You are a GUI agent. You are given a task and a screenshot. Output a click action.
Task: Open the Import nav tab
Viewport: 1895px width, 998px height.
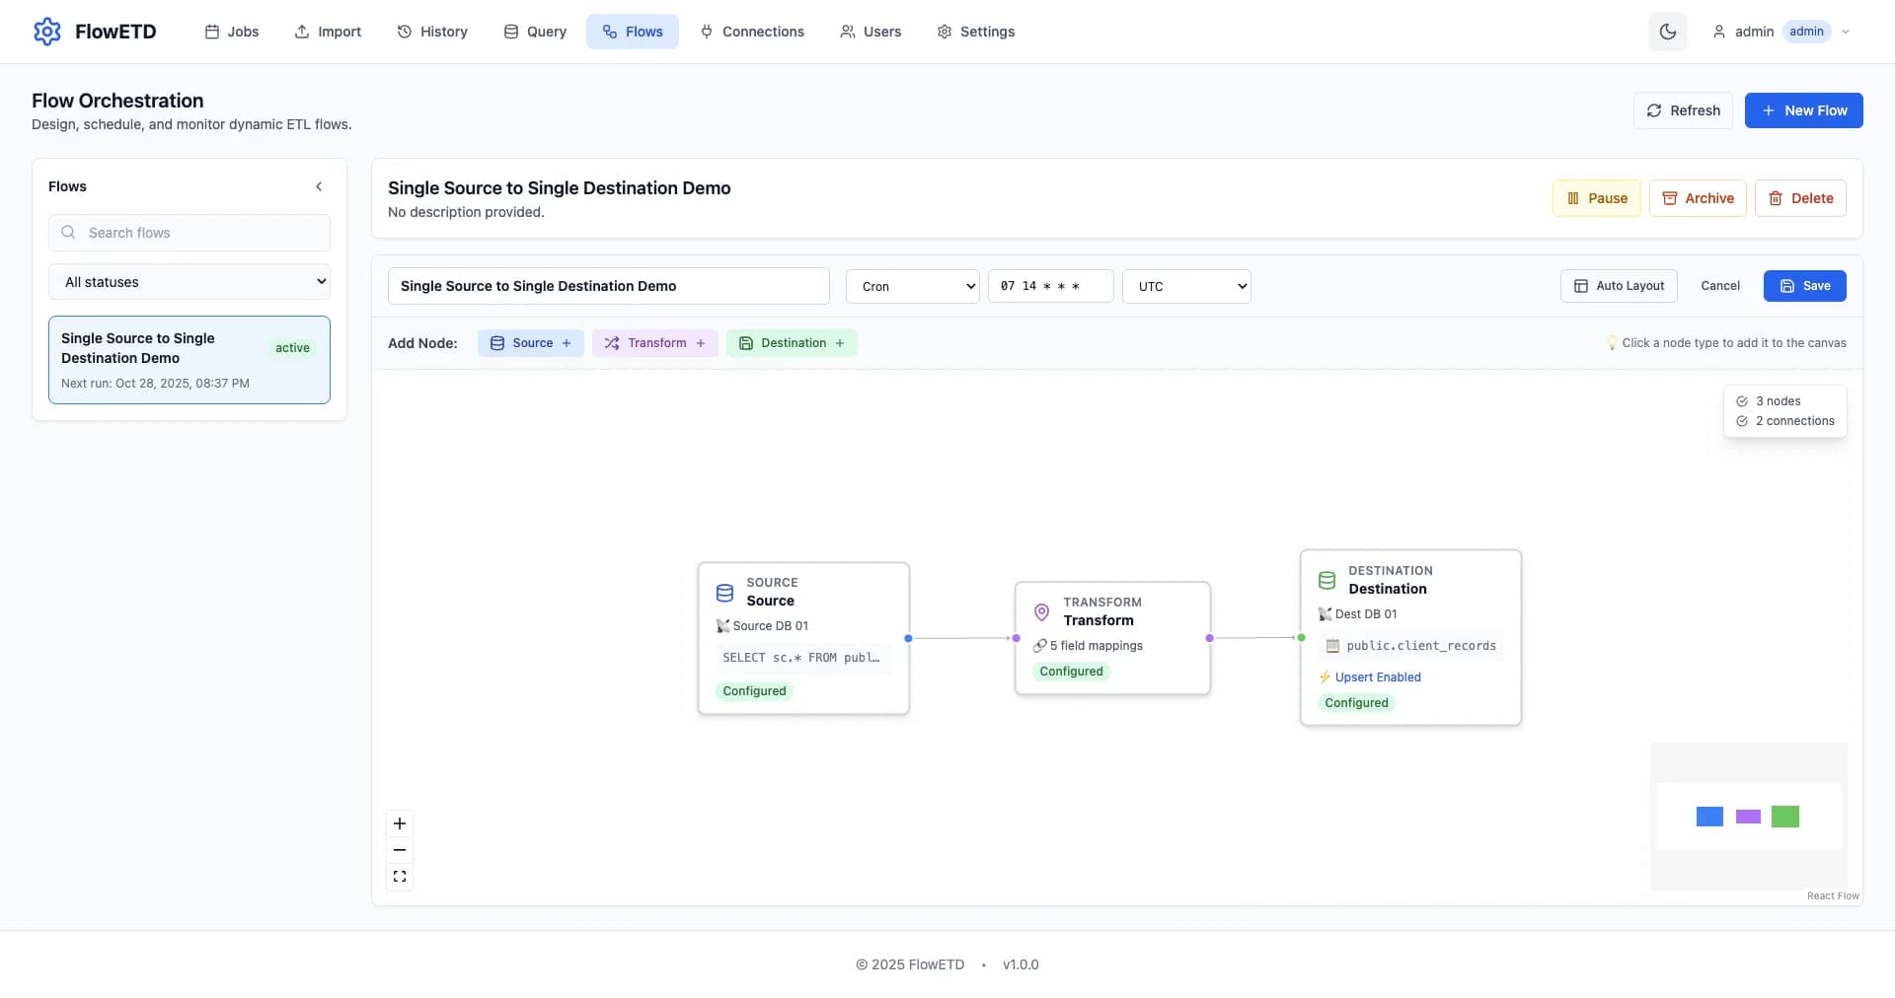(328, 32)
